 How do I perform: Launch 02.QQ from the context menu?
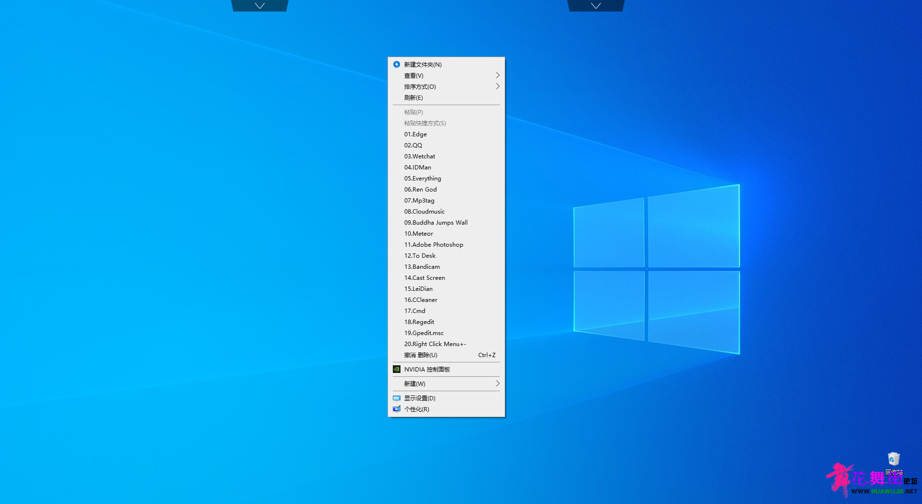pos(446,145)
